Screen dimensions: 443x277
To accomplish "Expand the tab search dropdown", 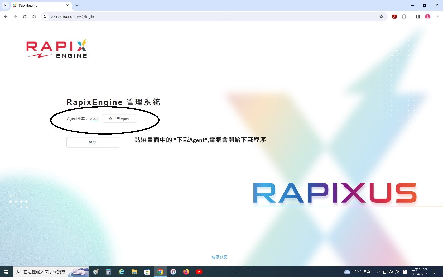I will [5, 5].
